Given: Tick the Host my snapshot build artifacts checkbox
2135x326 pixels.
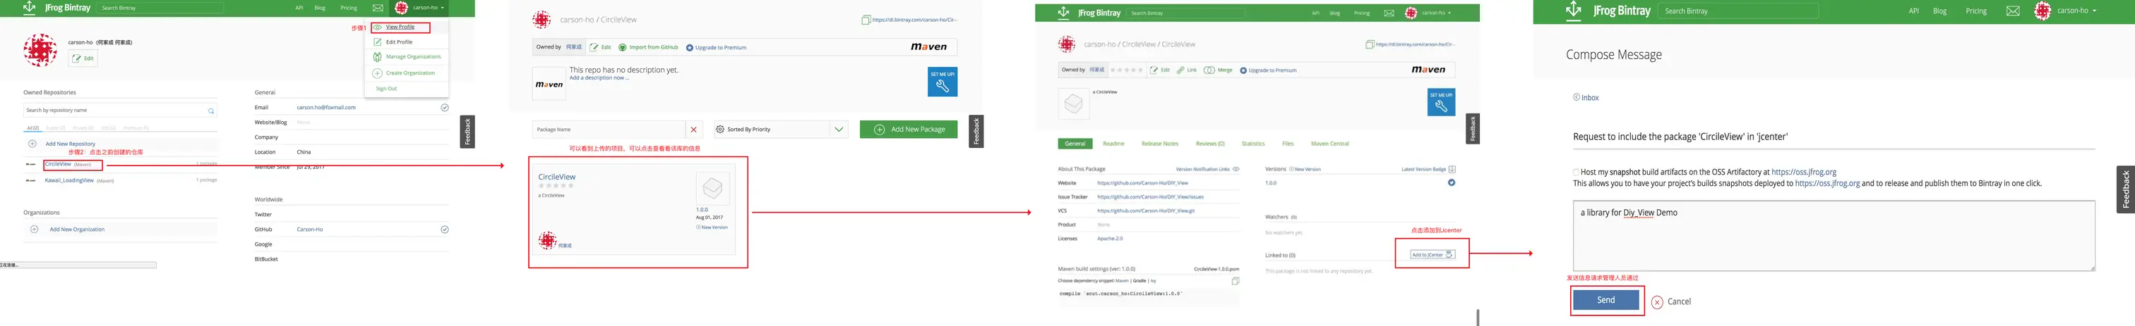Looking at the screenshot, I should point(1576,172).
